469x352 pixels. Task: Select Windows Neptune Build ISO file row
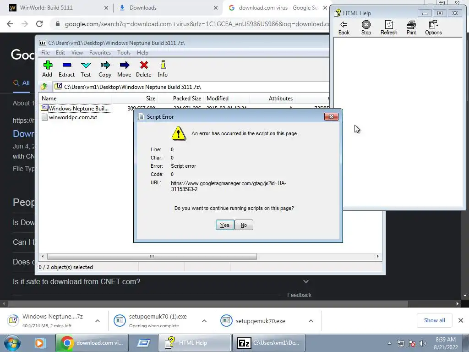(76, 108)
